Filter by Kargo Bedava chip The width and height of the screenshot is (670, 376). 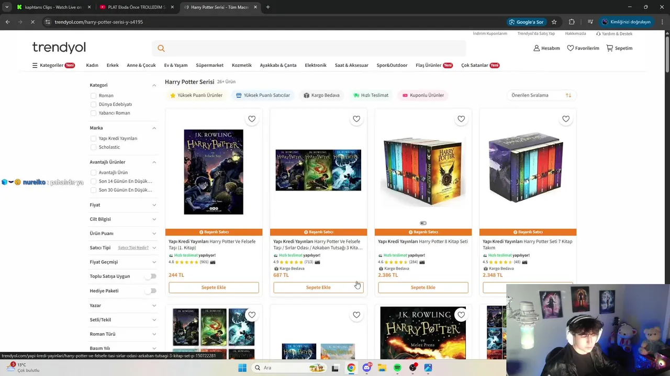tap(322, 95)
